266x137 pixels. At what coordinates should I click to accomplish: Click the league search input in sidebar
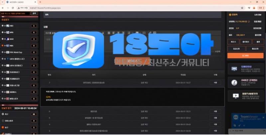[x=15, y=13]
